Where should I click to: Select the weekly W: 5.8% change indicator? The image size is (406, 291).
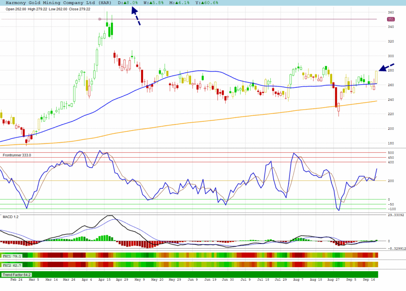(x=152, y=3)
